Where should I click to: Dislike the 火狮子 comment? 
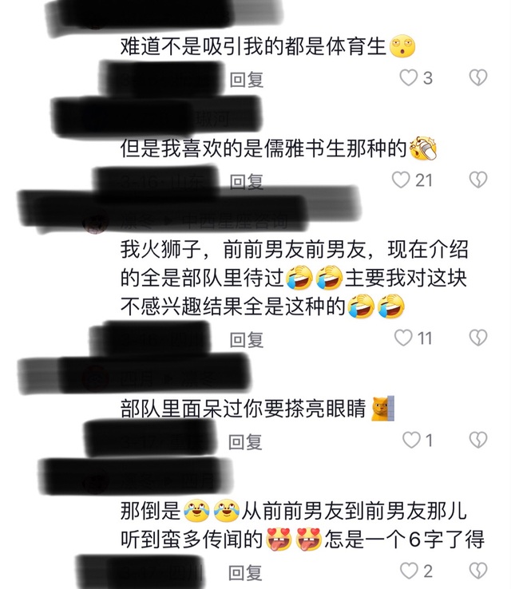(x=478, y=338)
